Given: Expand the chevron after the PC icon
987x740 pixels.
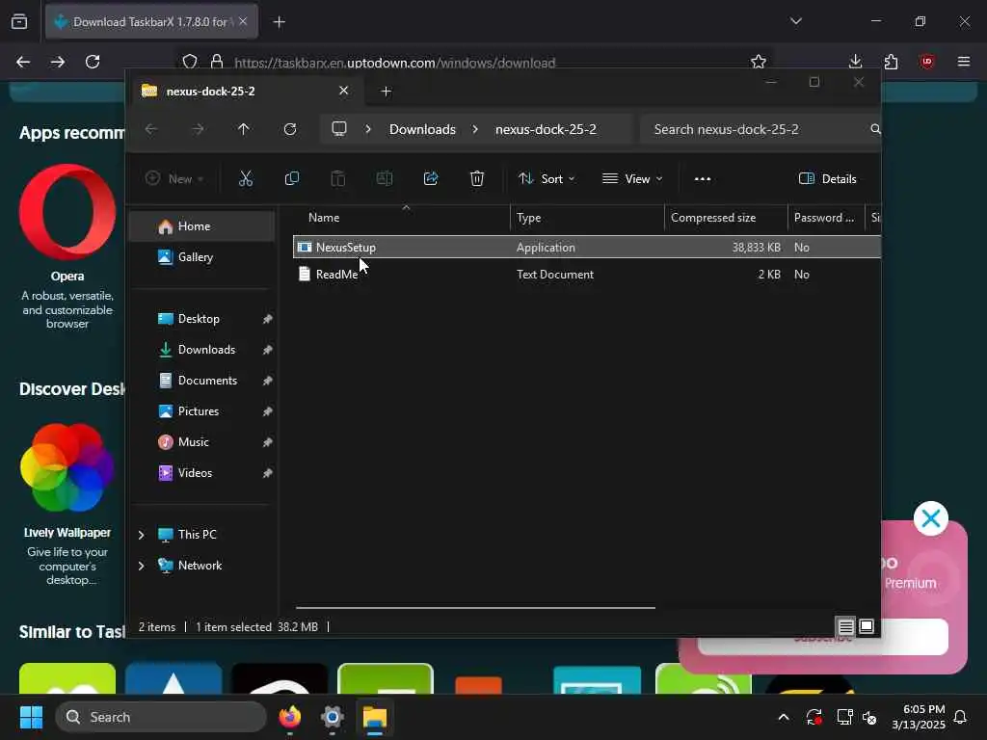Looking at the screenshot, I should click(368, 129).
